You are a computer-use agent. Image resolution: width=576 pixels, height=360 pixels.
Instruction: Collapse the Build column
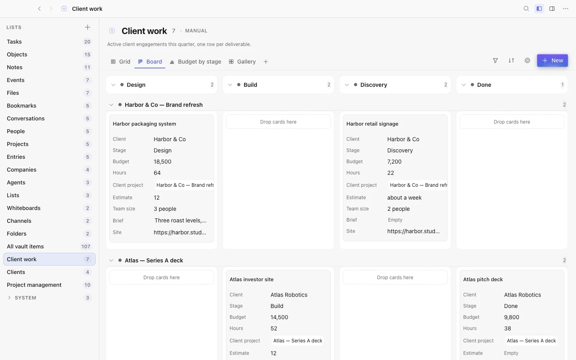coord(230,85)
